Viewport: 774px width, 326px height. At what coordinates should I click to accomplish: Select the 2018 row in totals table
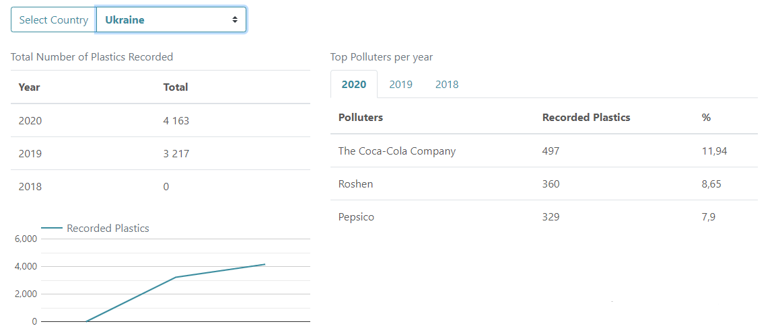(30, 187)
